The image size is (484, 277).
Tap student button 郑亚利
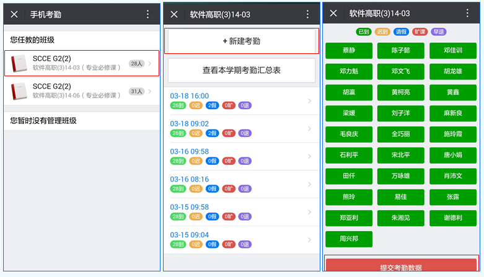349,218
